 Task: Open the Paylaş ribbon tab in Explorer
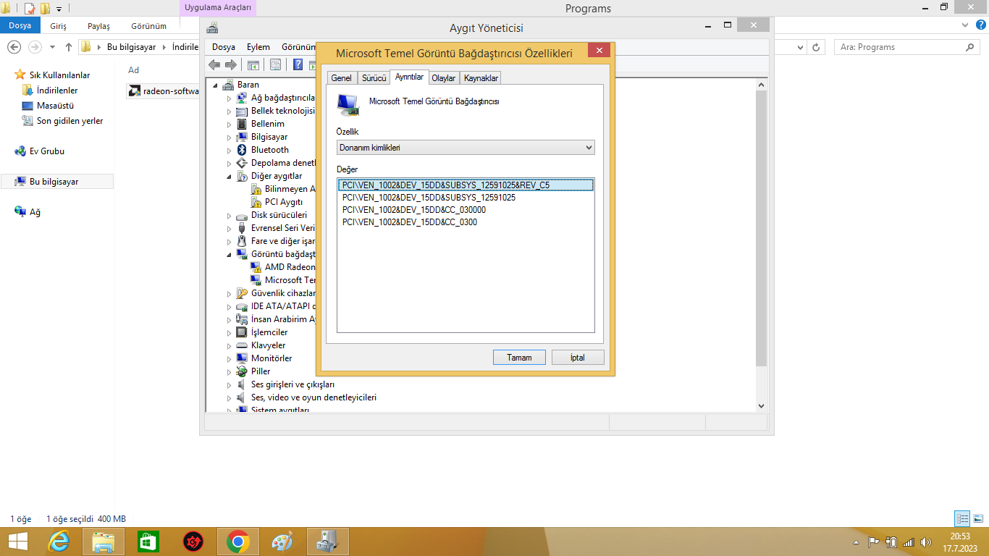pyautogui.click(x=98, y=26)
